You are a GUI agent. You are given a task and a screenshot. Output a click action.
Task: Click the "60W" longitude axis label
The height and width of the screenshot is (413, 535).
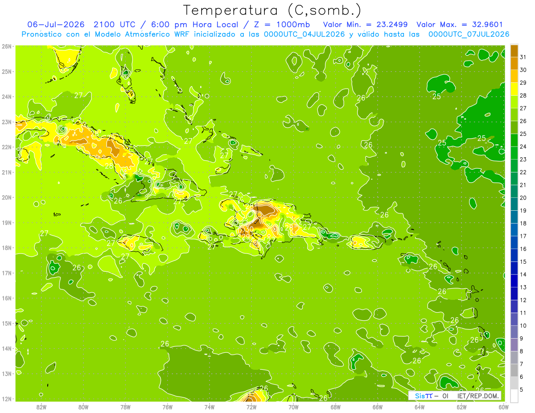(x=503, y=407)
